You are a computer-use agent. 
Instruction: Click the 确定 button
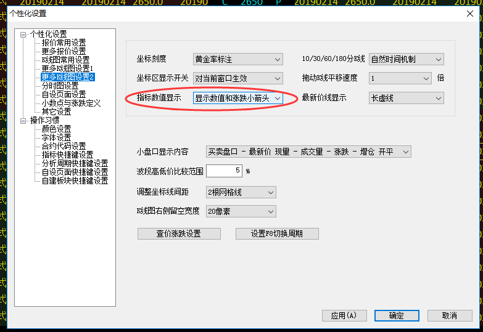click(397, 316)
